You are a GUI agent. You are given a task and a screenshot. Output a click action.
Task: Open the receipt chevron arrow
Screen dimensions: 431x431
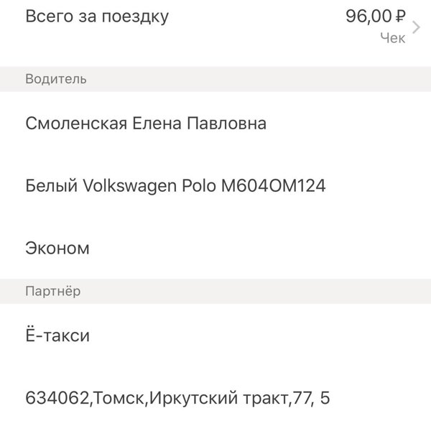(416, 27)
